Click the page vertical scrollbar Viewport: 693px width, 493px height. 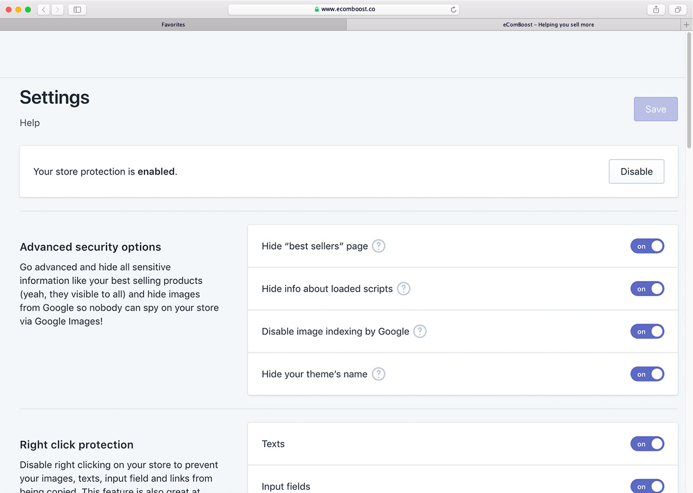pyautogui.click(x=689, y=91)
